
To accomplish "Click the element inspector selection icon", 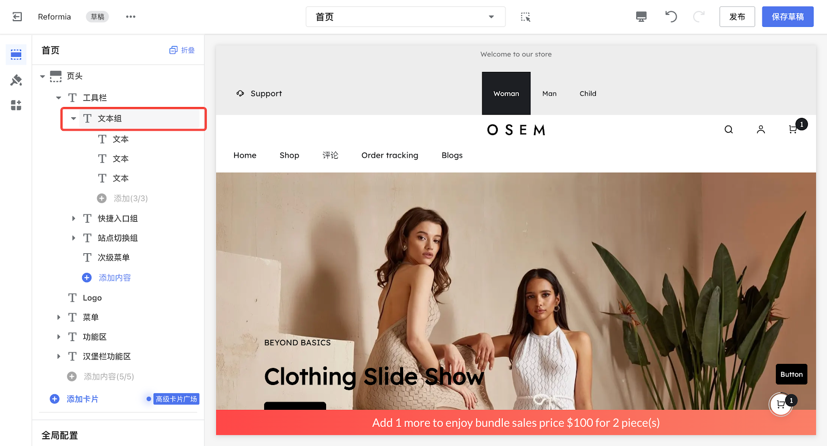I will [x=525, y=17].
